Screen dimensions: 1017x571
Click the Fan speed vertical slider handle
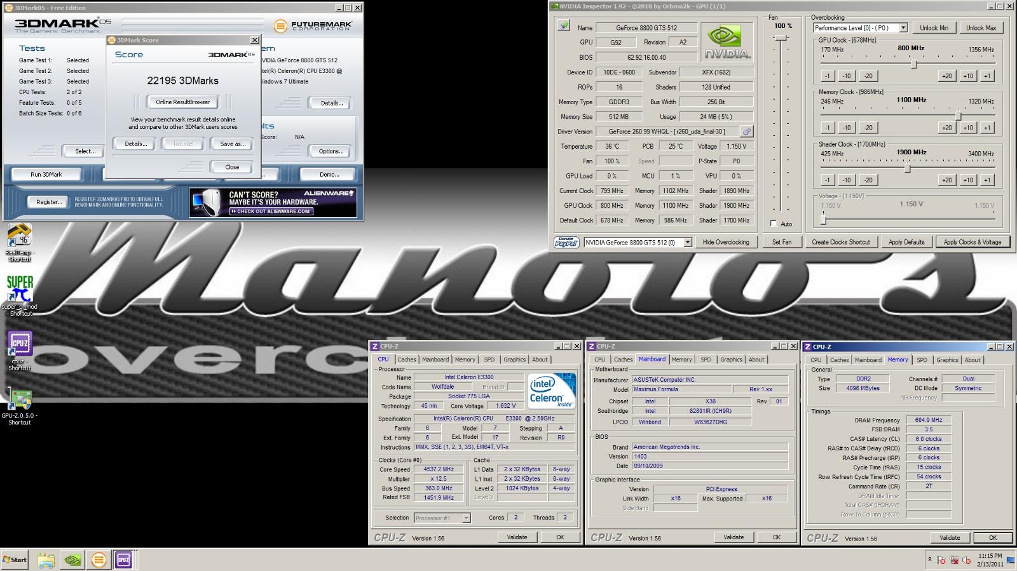pos(781,38)
